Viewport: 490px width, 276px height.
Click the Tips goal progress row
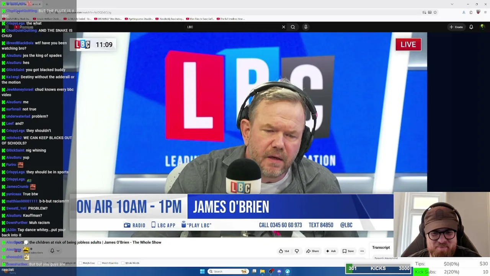(451, 264)
